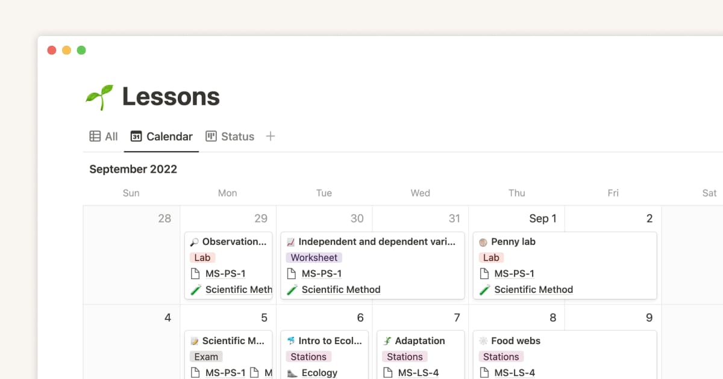Click the Exam tag on Scientific Method card
Image resolution: width=723 pixels, height=379 pixels.
[x=206, y=357]
